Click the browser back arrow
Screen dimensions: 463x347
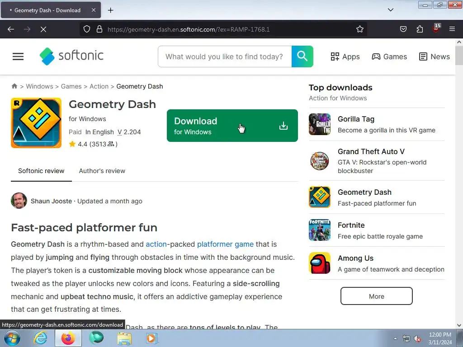(11, 29)
